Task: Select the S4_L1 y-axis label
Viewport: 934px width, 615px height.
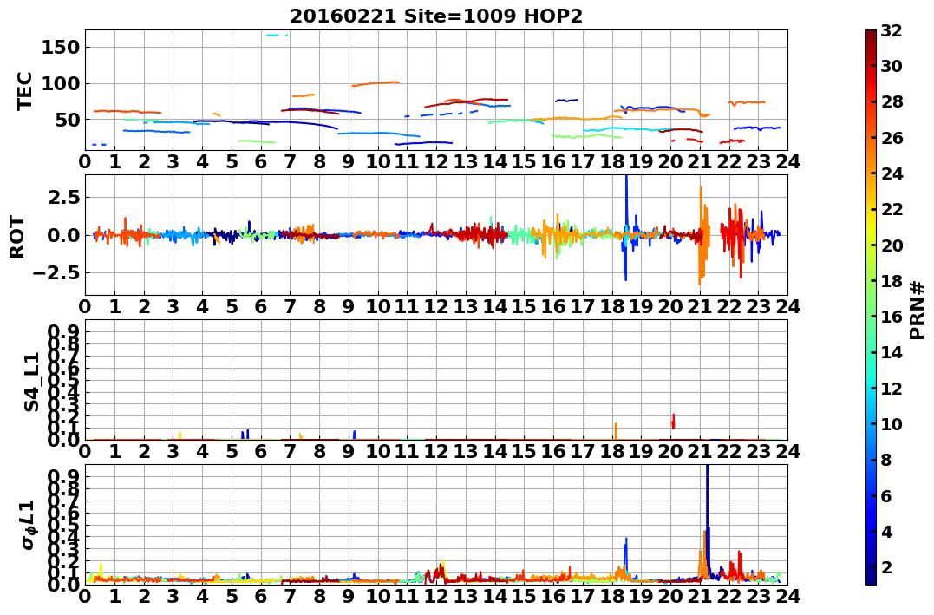Action: coord(31,382)
